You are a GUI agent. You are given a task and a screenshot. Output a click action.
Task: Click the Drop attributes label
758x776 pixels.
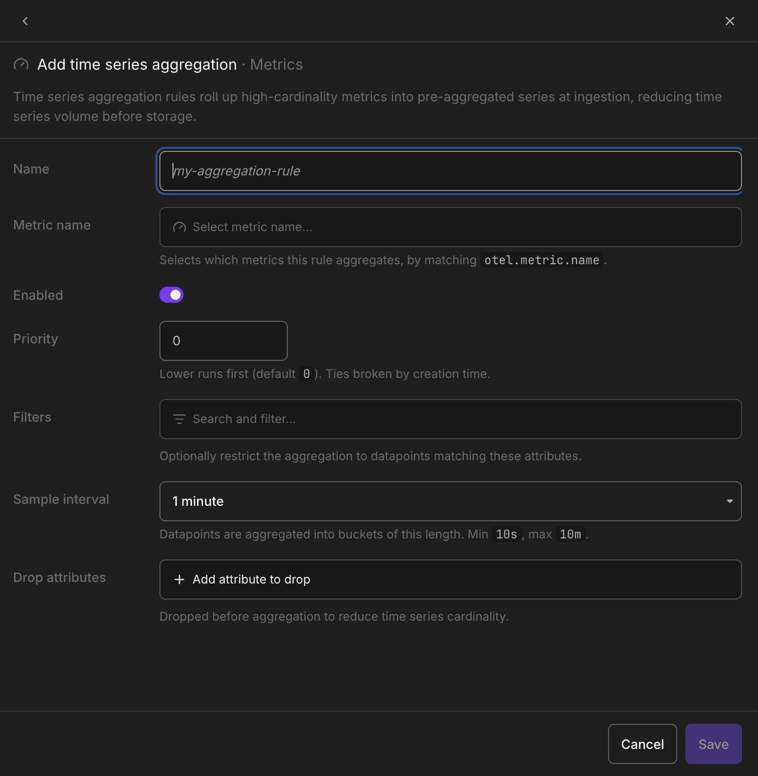[x=60, y=577]
